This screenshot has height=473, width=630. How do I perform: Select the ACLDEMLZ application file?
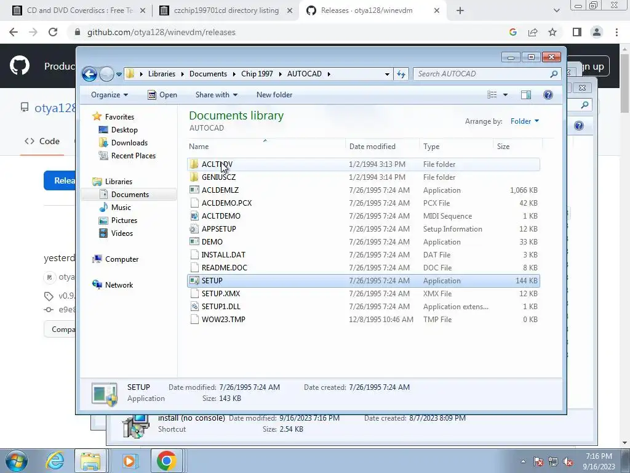pos(363,190)
